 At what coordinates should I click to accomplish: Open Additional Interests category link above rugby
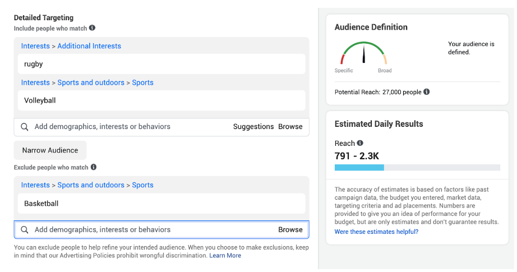(x=89, y=46)
